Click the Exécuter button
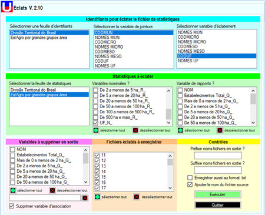The image size is (265, 215). pos(218,194)
